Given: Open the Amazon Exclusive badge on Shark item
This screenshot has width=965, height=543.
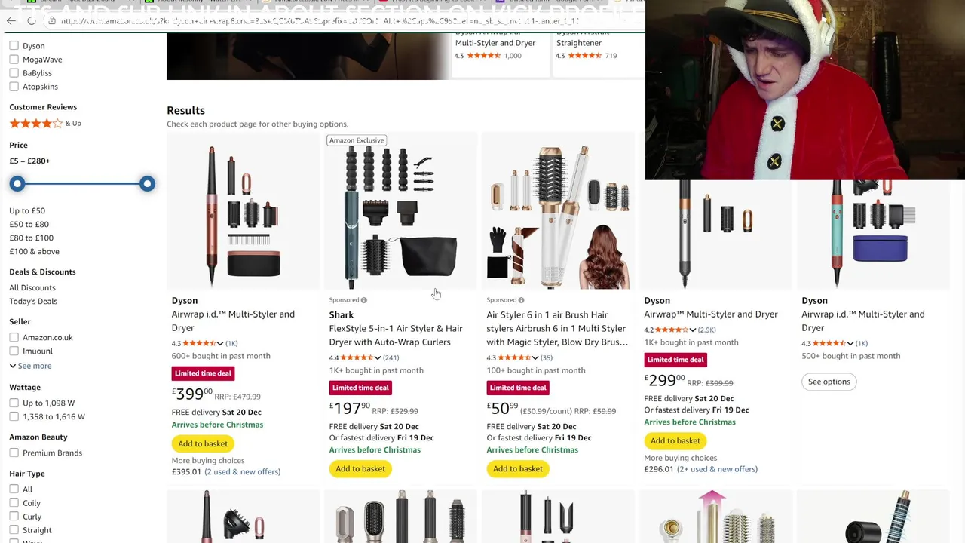Looking at the screenshot, I should coord(357,140).
